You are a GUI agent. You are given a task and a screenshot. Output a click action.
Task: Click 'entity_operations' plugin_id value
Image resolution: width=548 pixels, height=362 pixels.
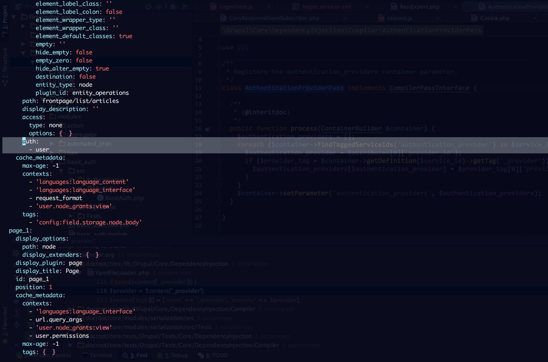[101, 93]
